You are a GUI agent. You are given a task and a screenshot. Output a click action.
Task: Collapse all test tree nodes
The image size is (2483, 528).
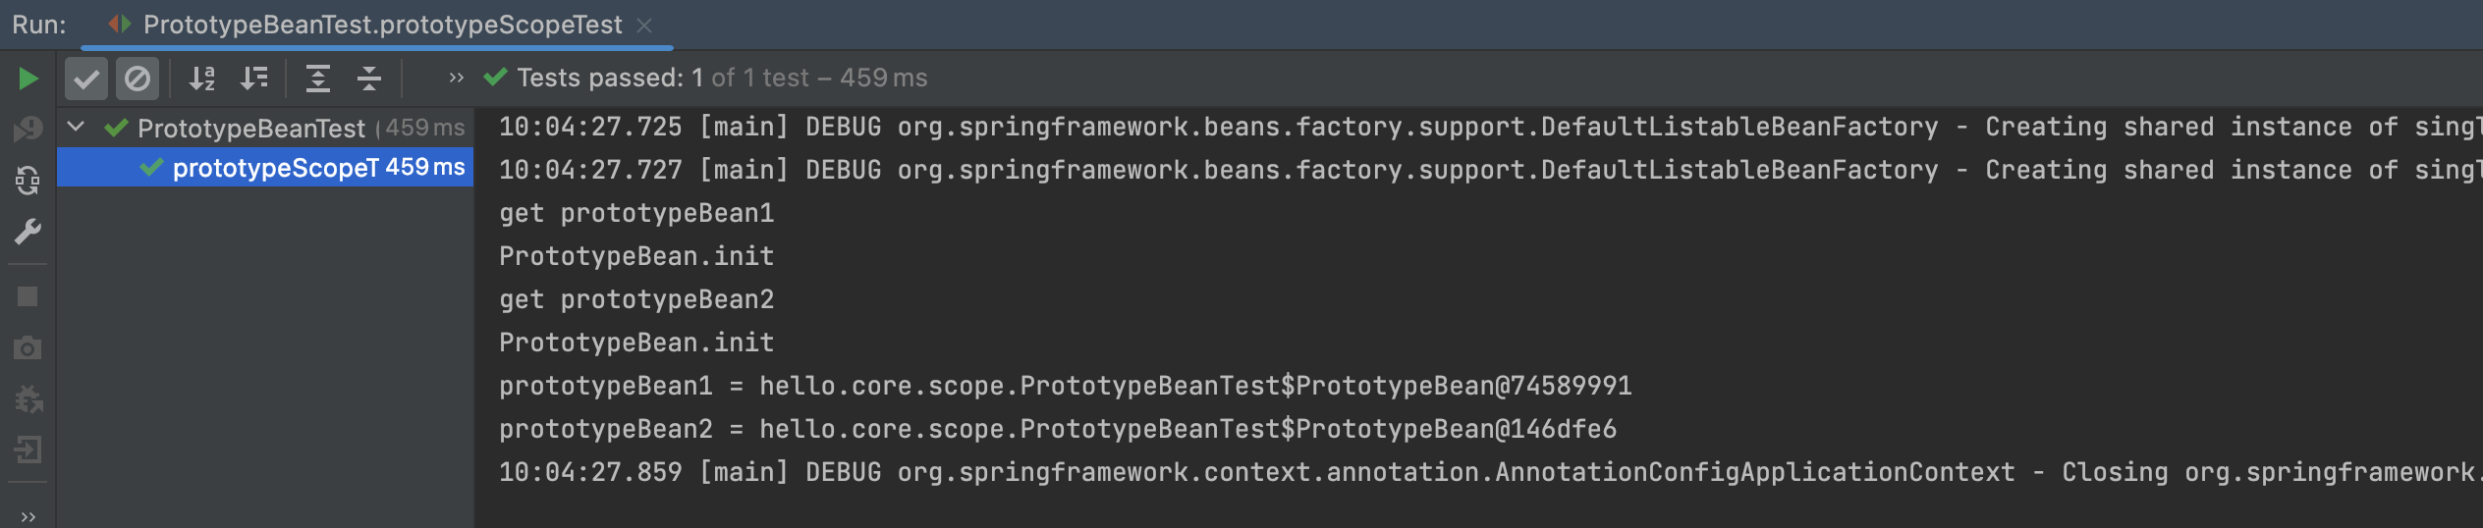pyautogui.click(x=369, y=79)
